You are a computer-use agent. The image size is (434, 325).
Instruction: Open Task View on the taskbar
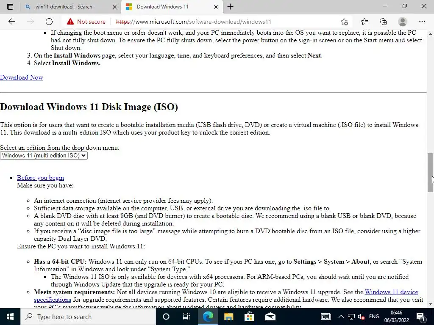[186, 317]
